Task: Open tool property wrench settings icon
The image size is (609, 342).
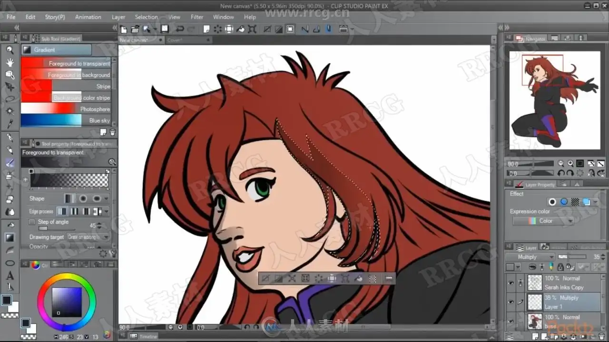Action: click(x=112, y=253)
